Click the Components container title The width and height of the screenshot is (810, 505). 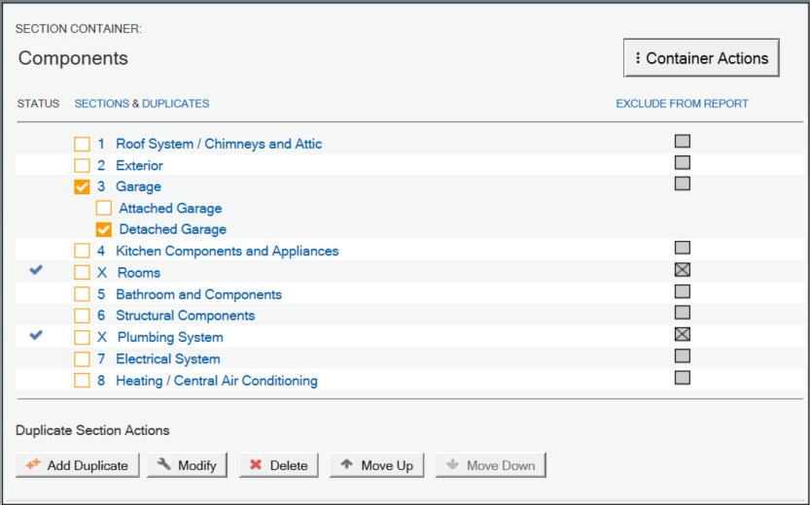(x=73, y=58)
